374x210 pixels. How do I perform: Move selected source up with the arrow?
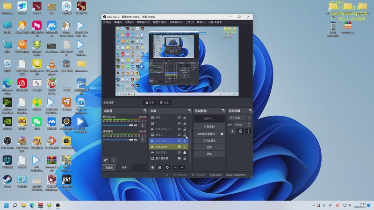(175, 167)
